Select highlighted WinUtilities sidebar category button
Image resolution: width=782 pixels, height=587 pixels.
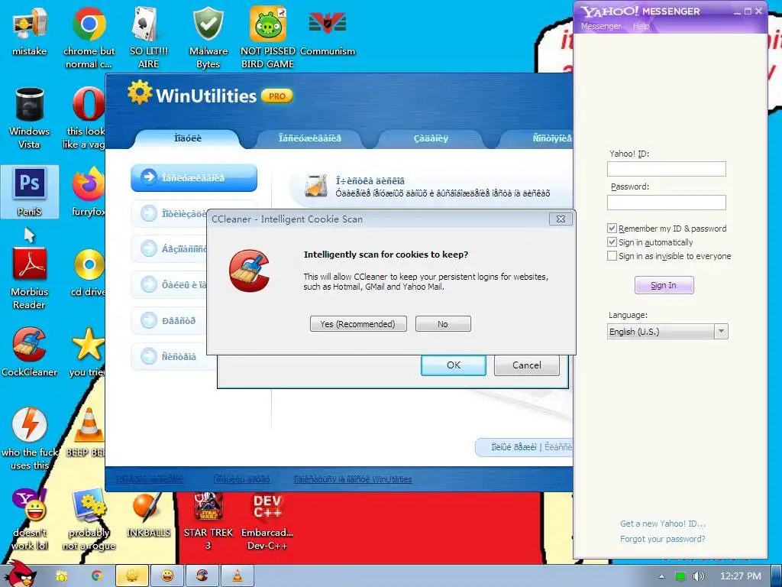(x=194, y=177)
